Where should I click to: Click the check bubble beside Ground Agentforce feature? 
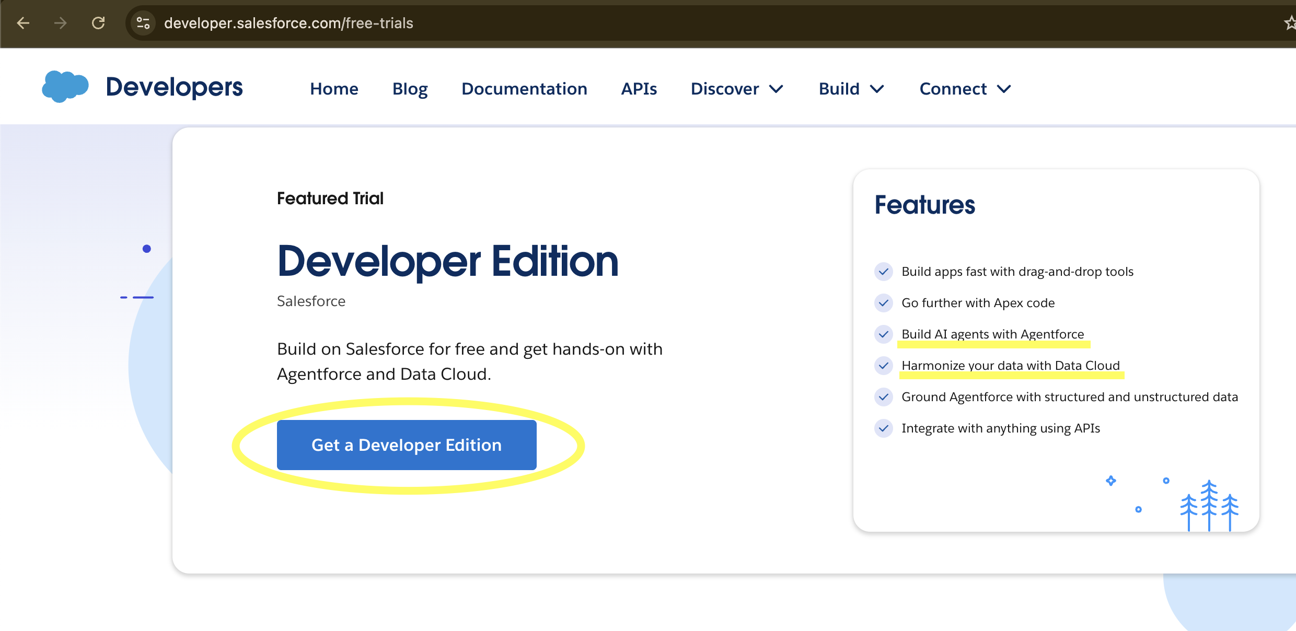click(884, 397)
